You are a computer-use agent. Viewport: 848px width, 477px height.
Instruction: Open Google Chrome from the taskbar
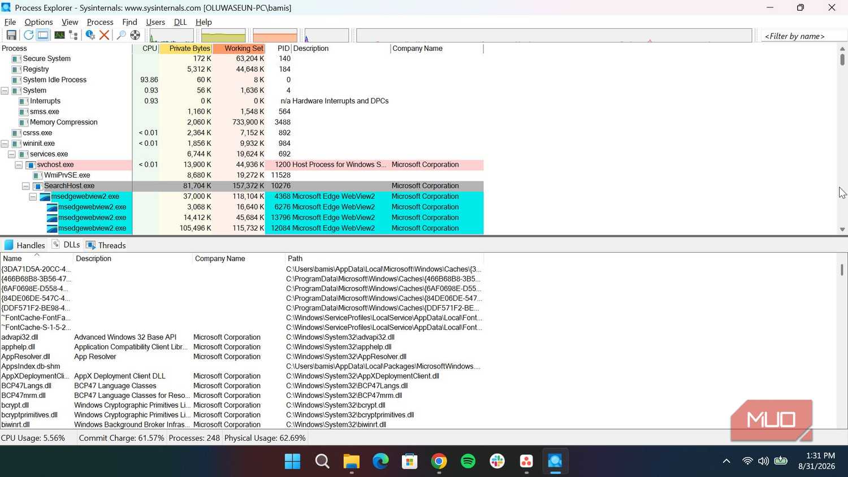(439, 461)
